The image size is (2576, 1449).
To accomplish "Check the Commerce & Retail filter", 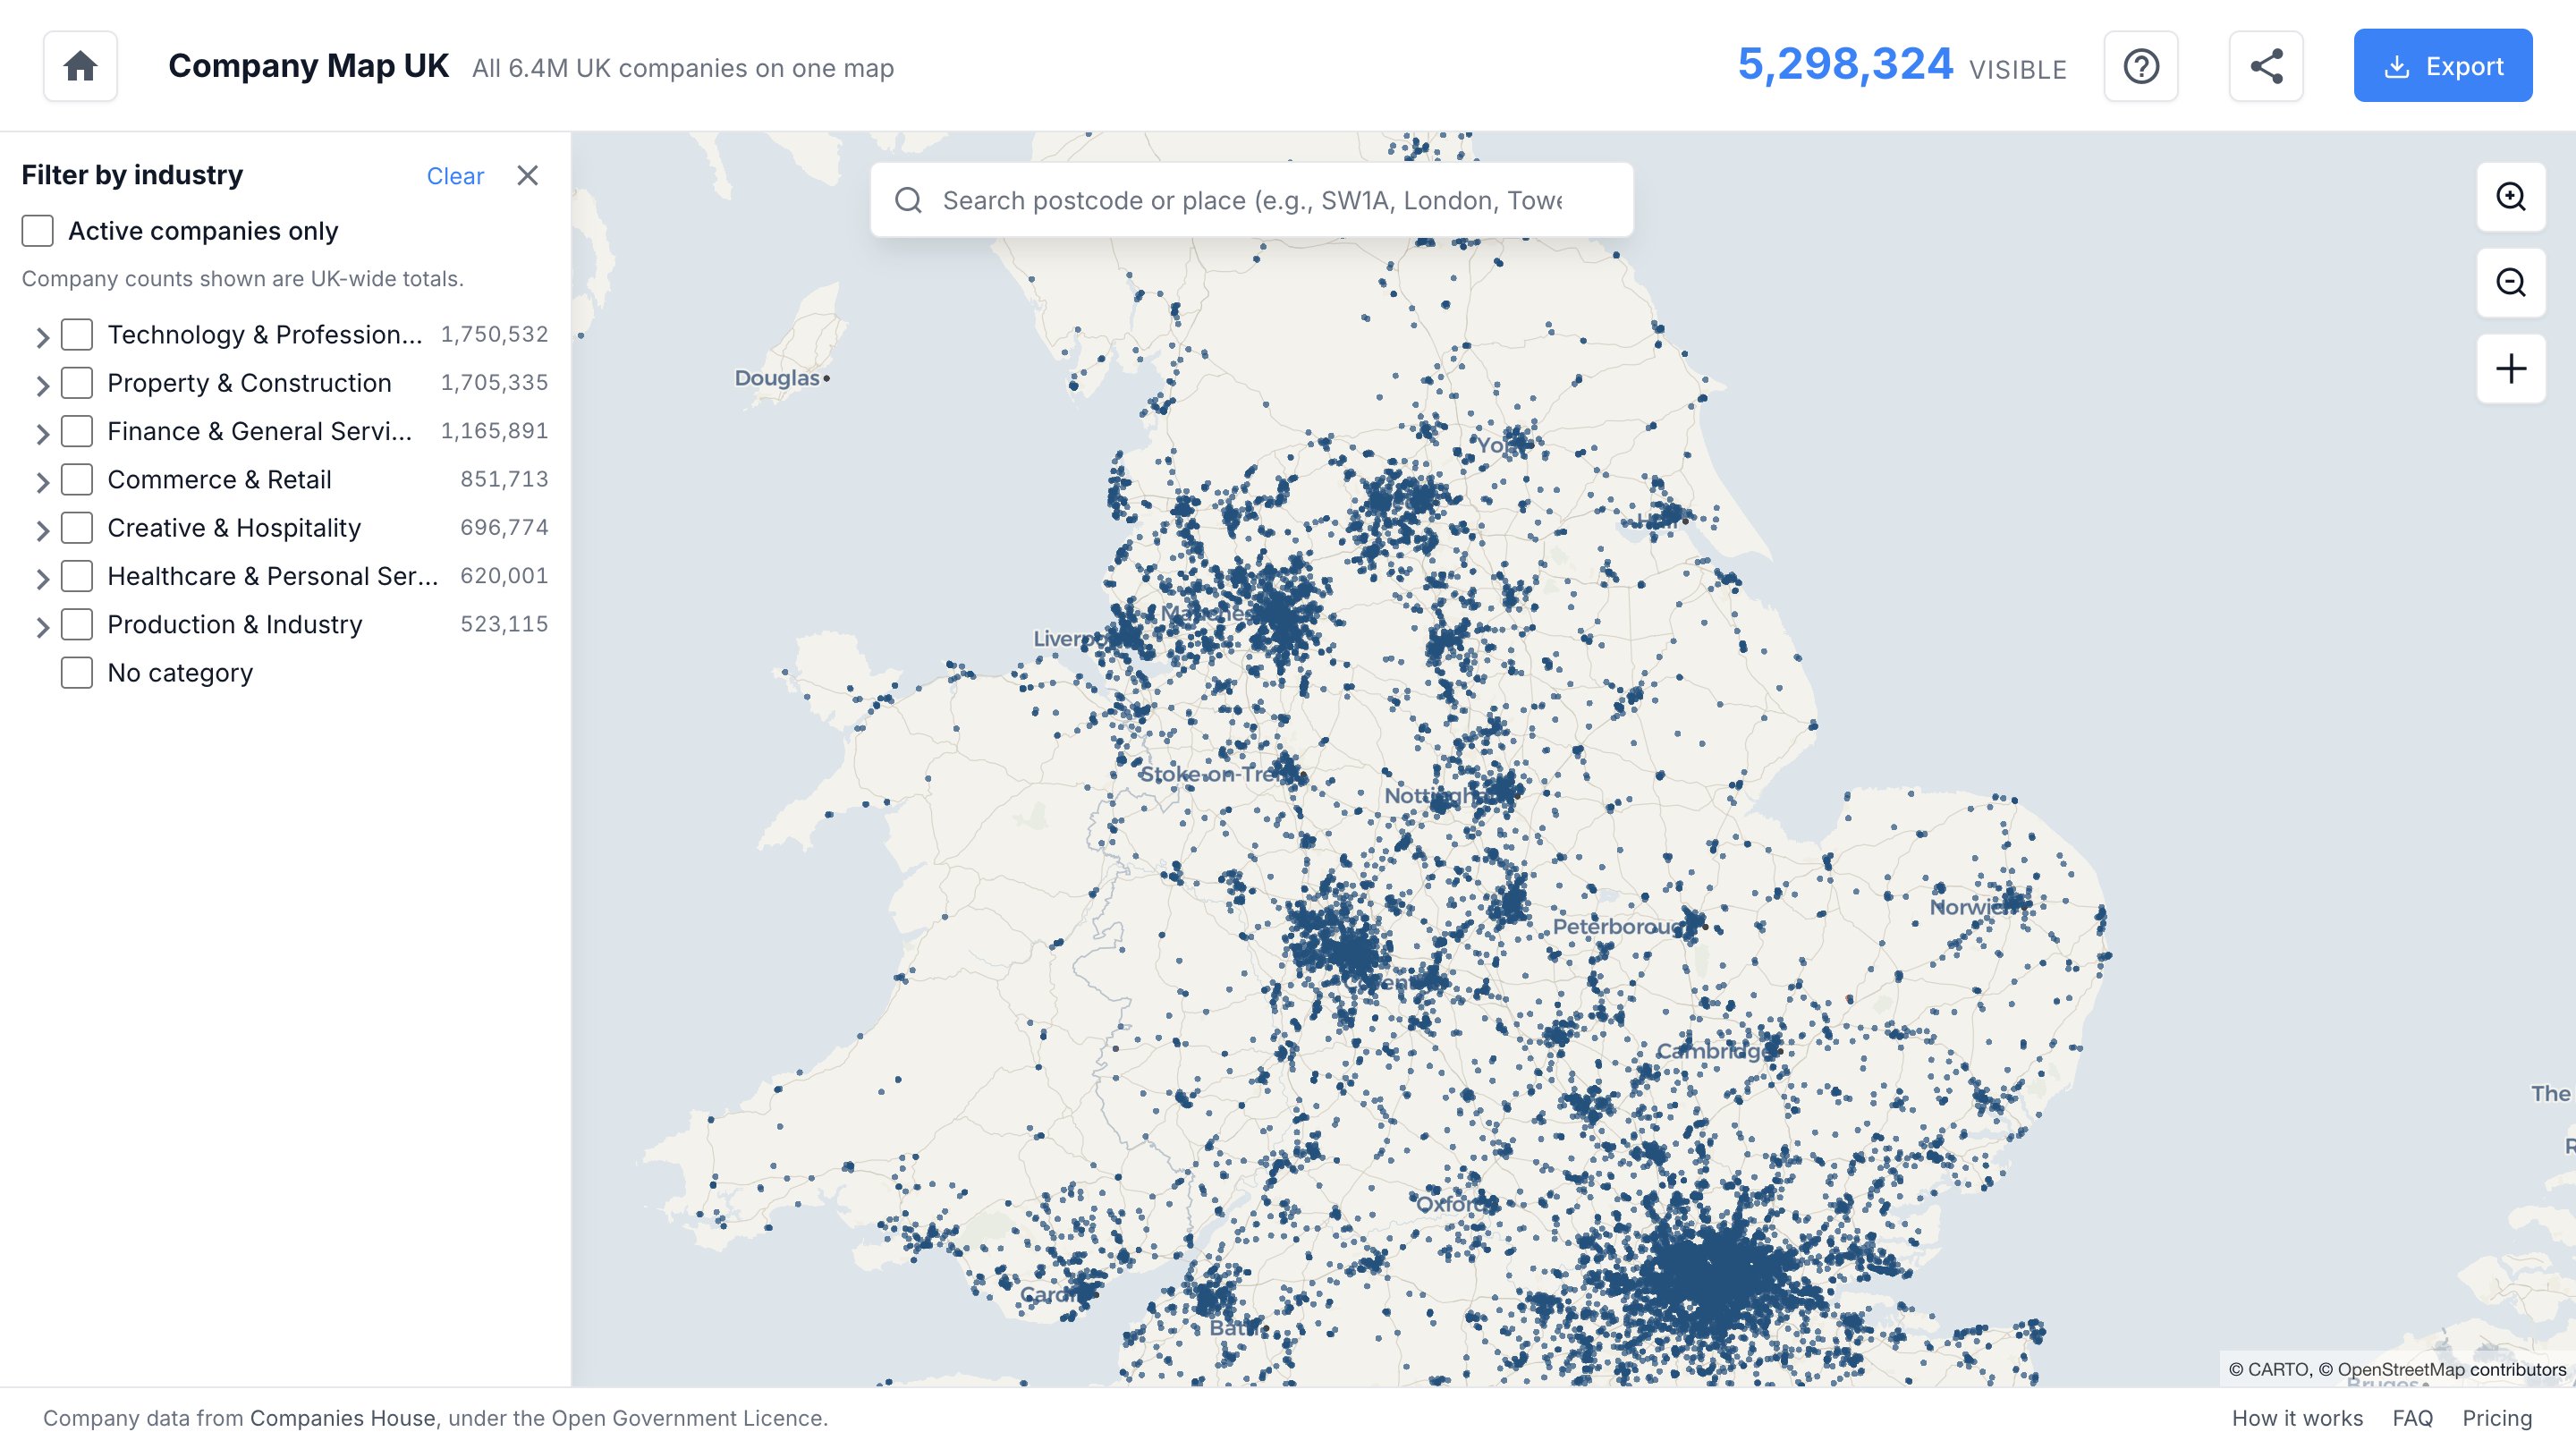I will [77, 480].
